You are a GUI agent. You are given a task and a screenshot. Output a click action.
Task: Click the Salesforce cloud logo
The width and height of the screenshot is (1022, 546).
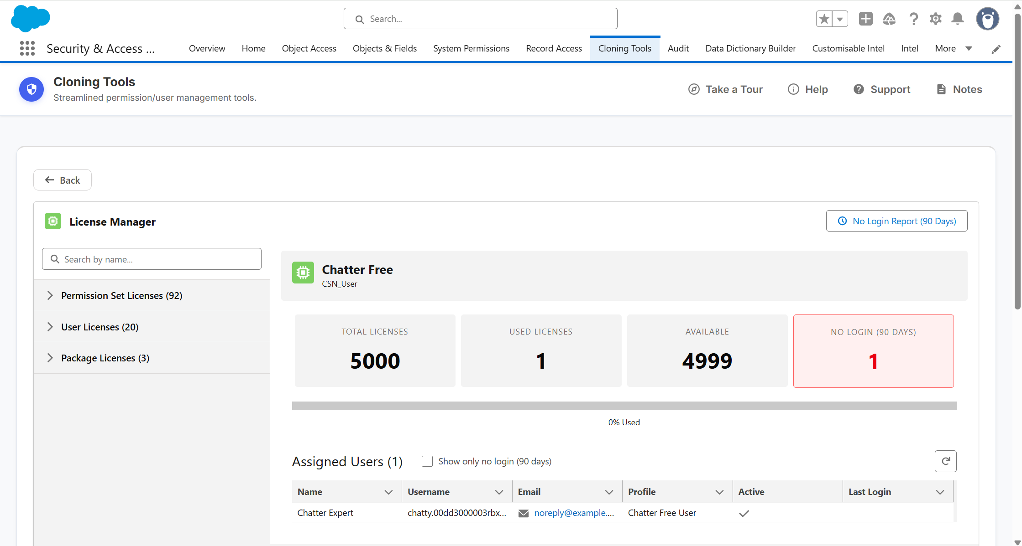(x=30, y=19)
